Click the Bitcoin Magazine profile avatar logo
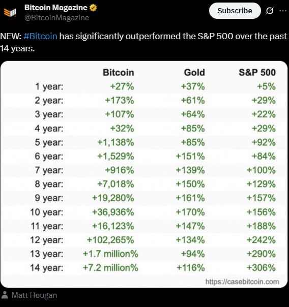 point(10,13)
